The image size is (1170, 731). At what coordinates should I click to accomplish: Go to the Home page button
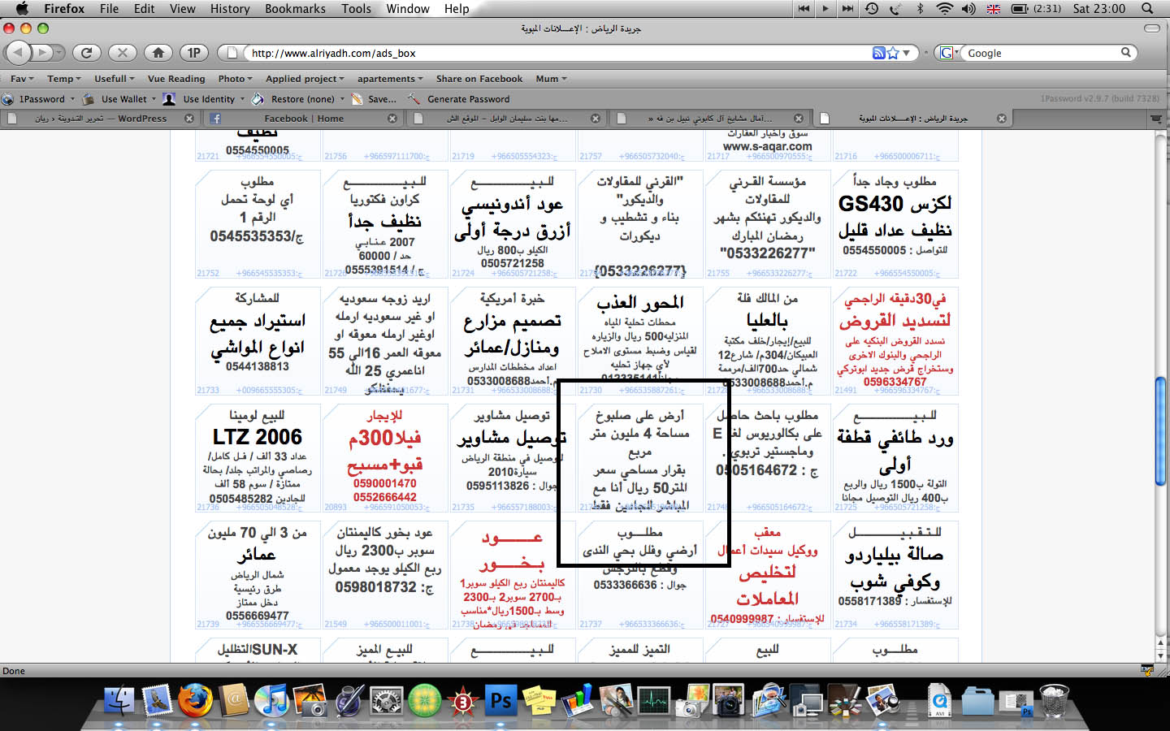pos(158,53)
